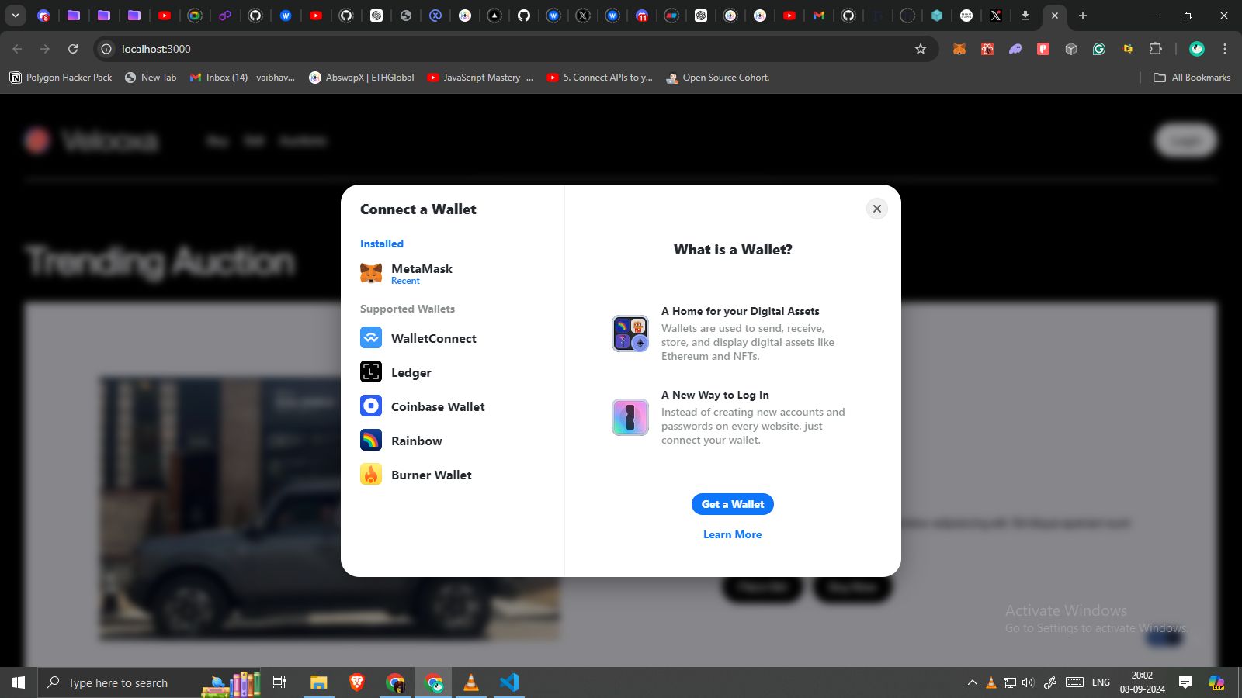Open the Connect APIs YouTube bookmark
Screen dimensions: 1242x698
click(x=599, y=78)
